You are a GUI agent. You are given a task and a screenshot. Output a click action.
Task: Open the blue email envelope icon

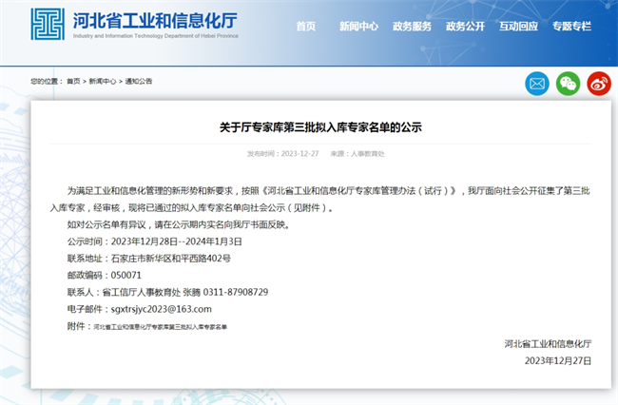pos(538,84)
